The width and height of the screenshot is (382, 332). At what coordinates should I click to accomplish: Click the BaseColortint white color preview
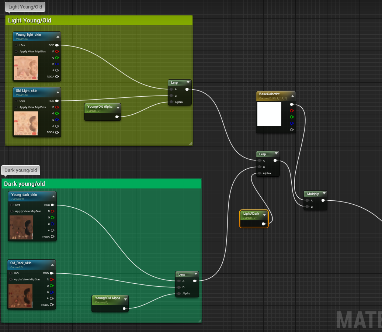pyautogui.click(x=269, y=114)
